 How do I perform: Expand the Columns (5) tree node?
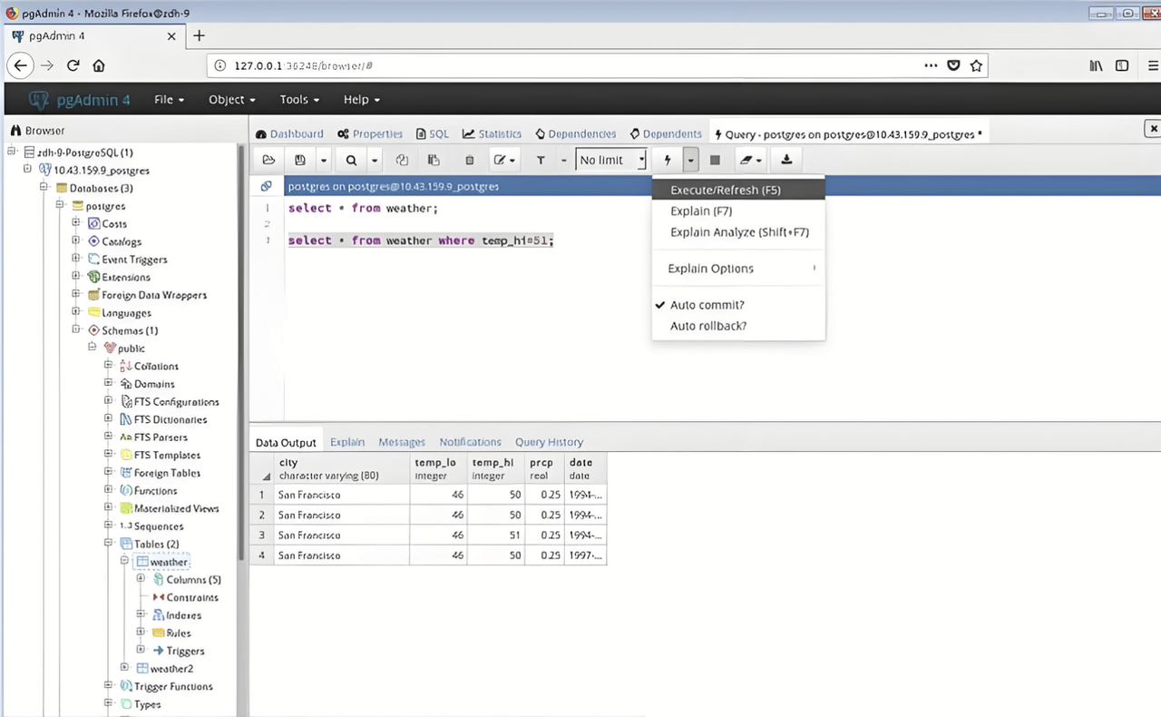(141, 579)
